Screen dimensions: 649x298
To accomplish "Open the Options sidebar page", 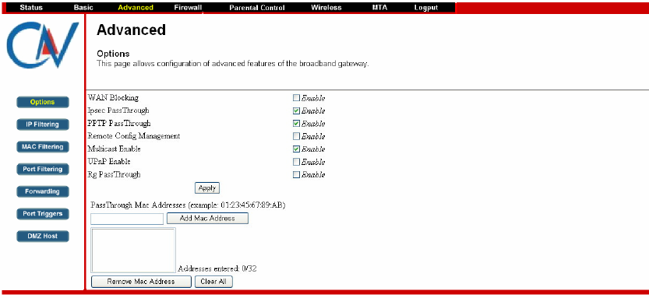I will pyautogui.click(x=43, y=102).
